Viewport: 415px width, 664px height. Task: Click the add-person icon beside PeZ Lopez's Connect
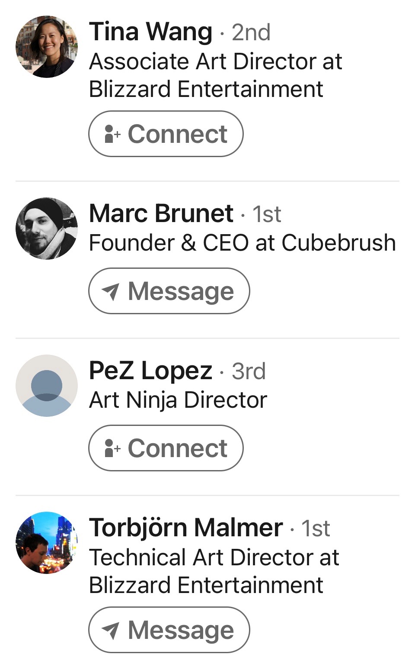(112, 448)
